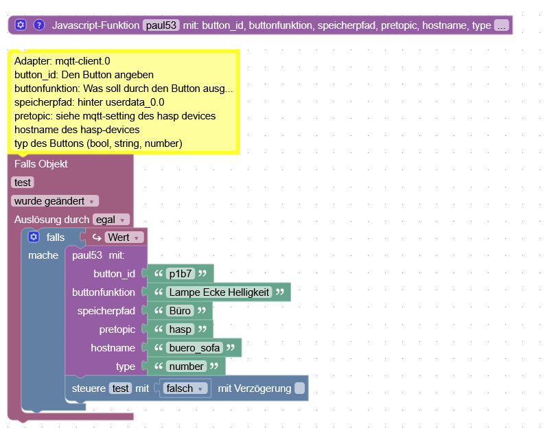Click opening quote icon of Büro string
The image size is (547, 431).
coord(159,311)
